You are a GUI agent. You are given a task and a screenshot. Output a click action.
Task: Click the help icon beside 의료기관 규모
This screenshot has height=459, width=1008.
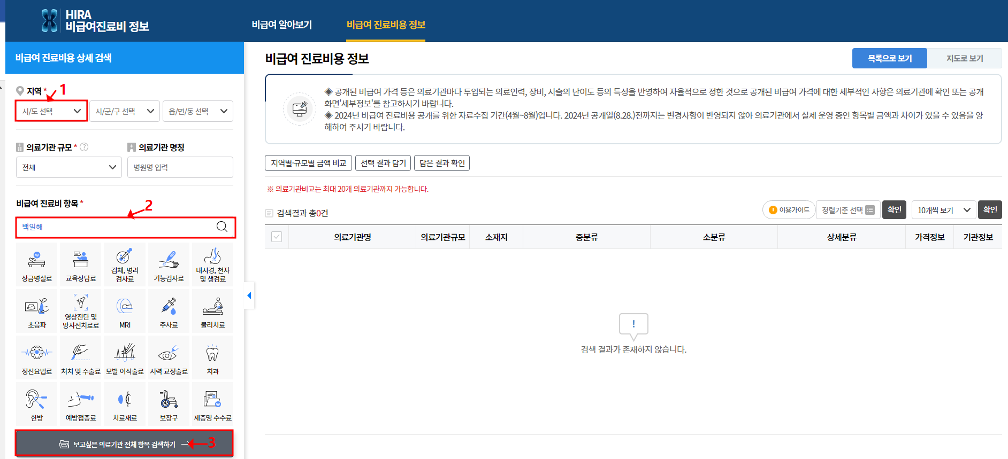84,147
